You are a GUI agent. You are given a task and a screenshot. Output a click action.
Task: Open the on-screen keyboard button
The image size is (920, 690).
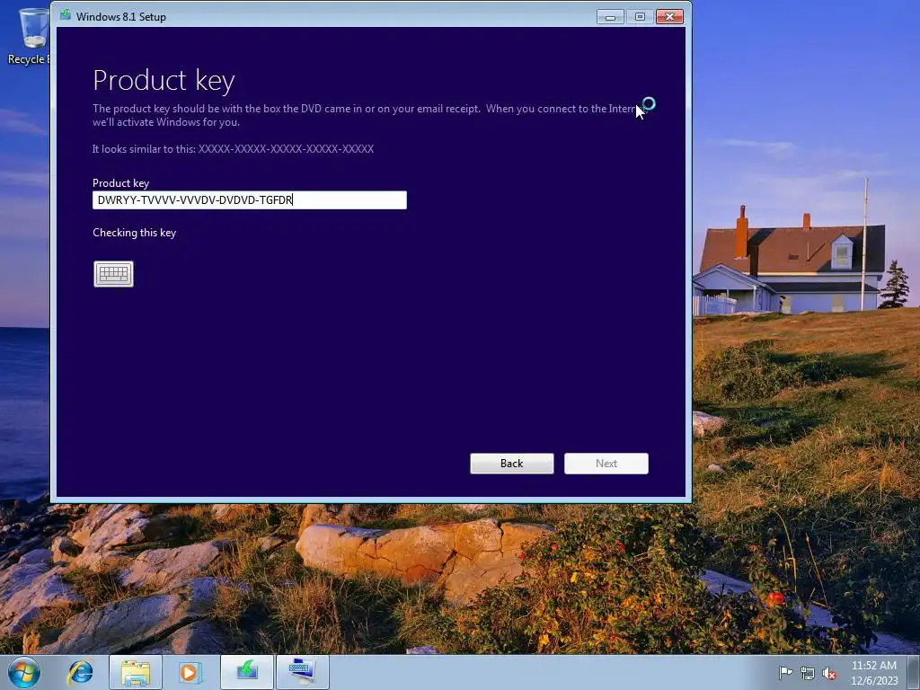pos(113,273)
